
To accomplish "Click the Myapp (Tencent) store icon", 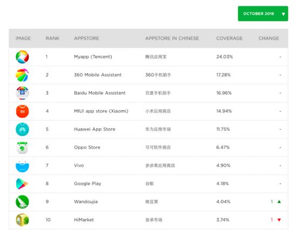I will pos(22,57).
